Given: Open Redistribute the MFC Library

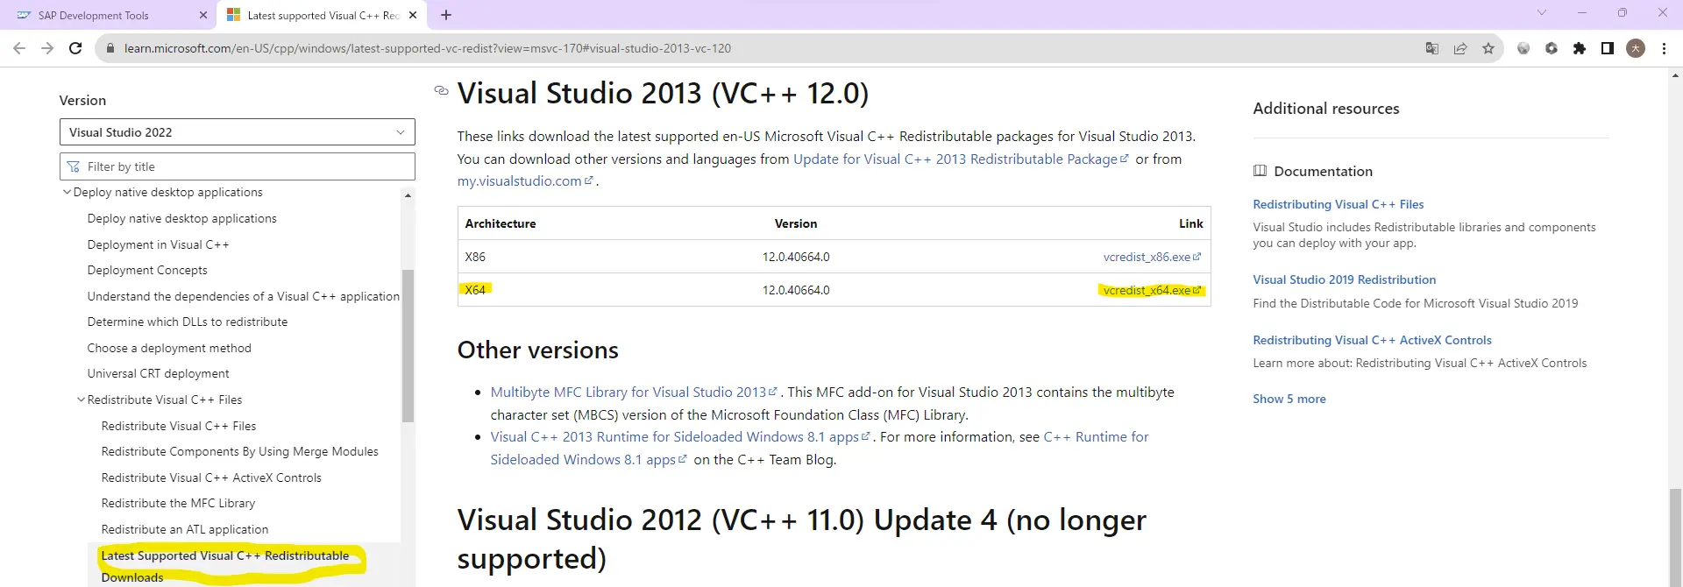Looking at the screenshot, I should 178,503.
